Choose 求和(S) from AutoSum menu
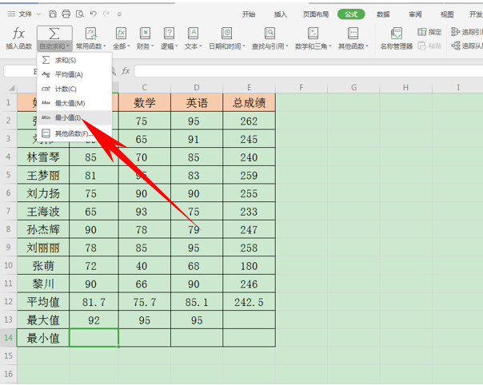 74,60
